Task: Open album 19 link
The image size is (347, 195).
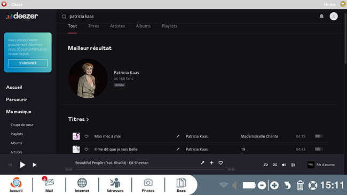Action: tap(243, 150)
